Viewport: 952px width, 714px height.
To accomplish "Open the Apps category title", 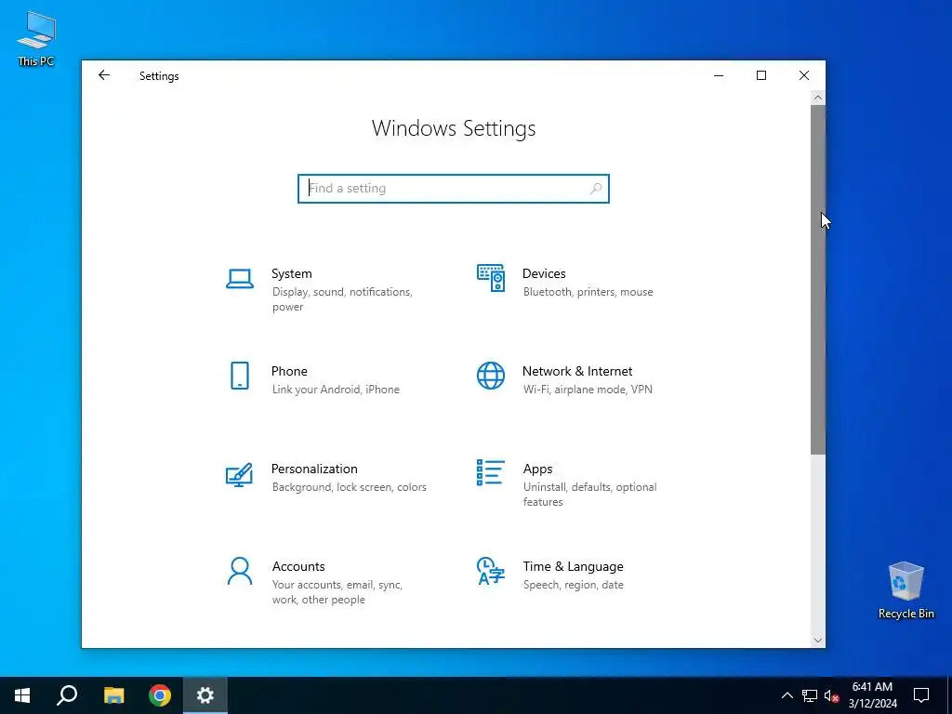I will tap(538, 469).
